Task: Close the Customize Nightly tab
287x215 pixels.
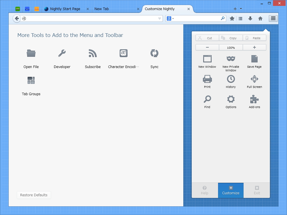Action: click(x=189, y=9)
